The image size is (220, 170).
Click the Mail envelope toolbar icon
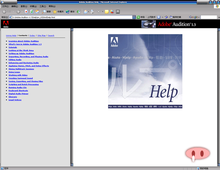[x=85, y=12]
